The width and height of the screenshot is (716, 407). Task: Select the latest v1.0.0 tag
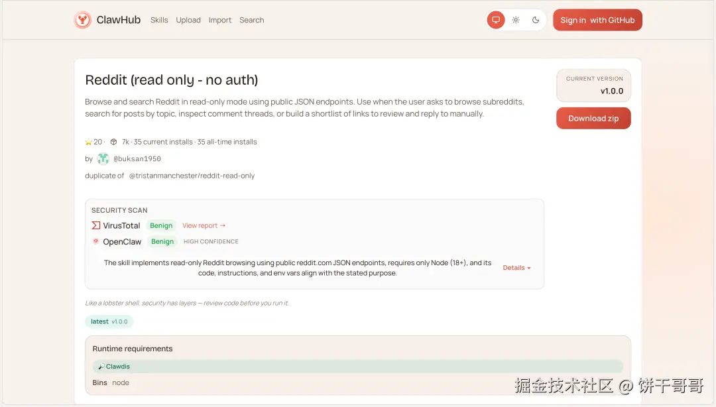[109, 321]
